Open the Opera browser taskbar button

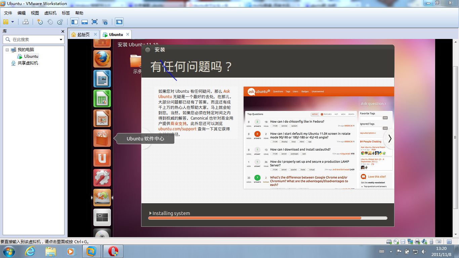(x=113, y=251)
